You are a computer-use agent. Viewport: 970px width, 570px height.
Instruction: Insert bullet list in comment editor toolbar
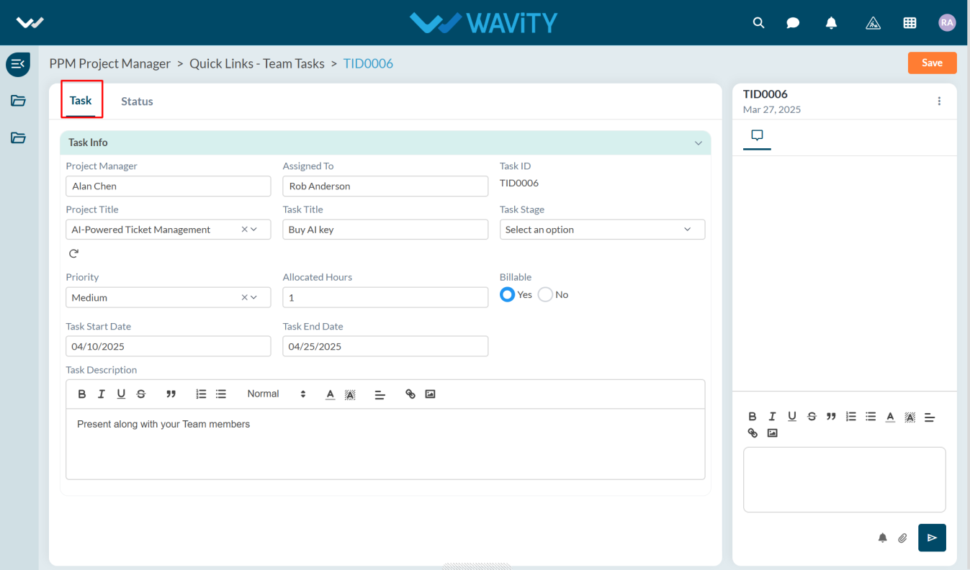click(871, 417)
